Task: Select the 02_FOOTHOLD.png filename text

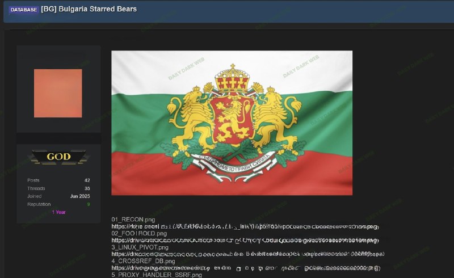Action: point(139,233)
